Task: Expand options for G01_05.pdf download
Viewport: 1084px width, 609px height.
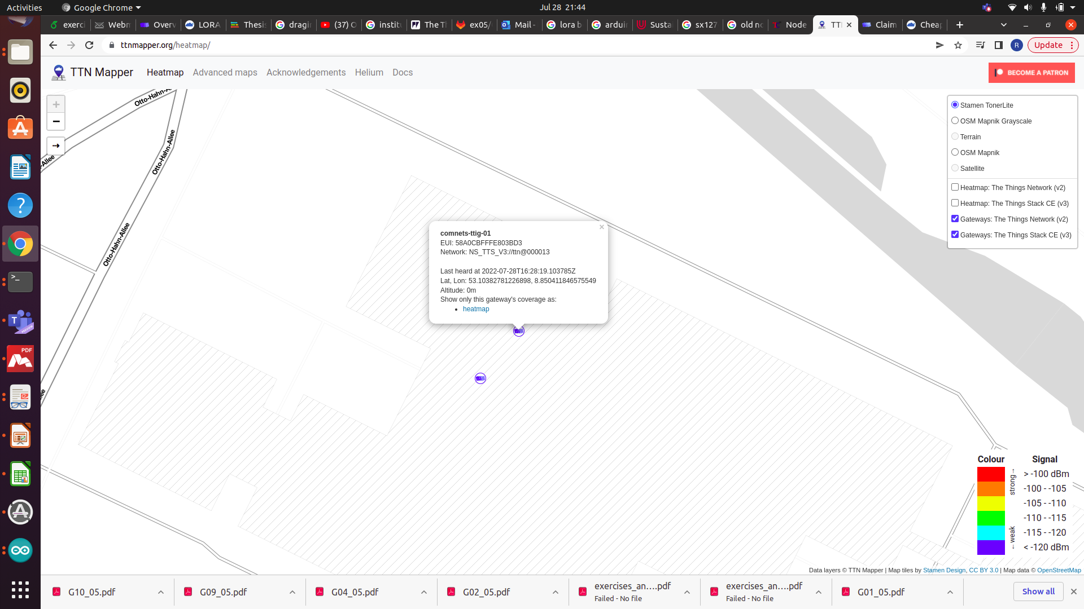Action: click(x=950, y=592)
